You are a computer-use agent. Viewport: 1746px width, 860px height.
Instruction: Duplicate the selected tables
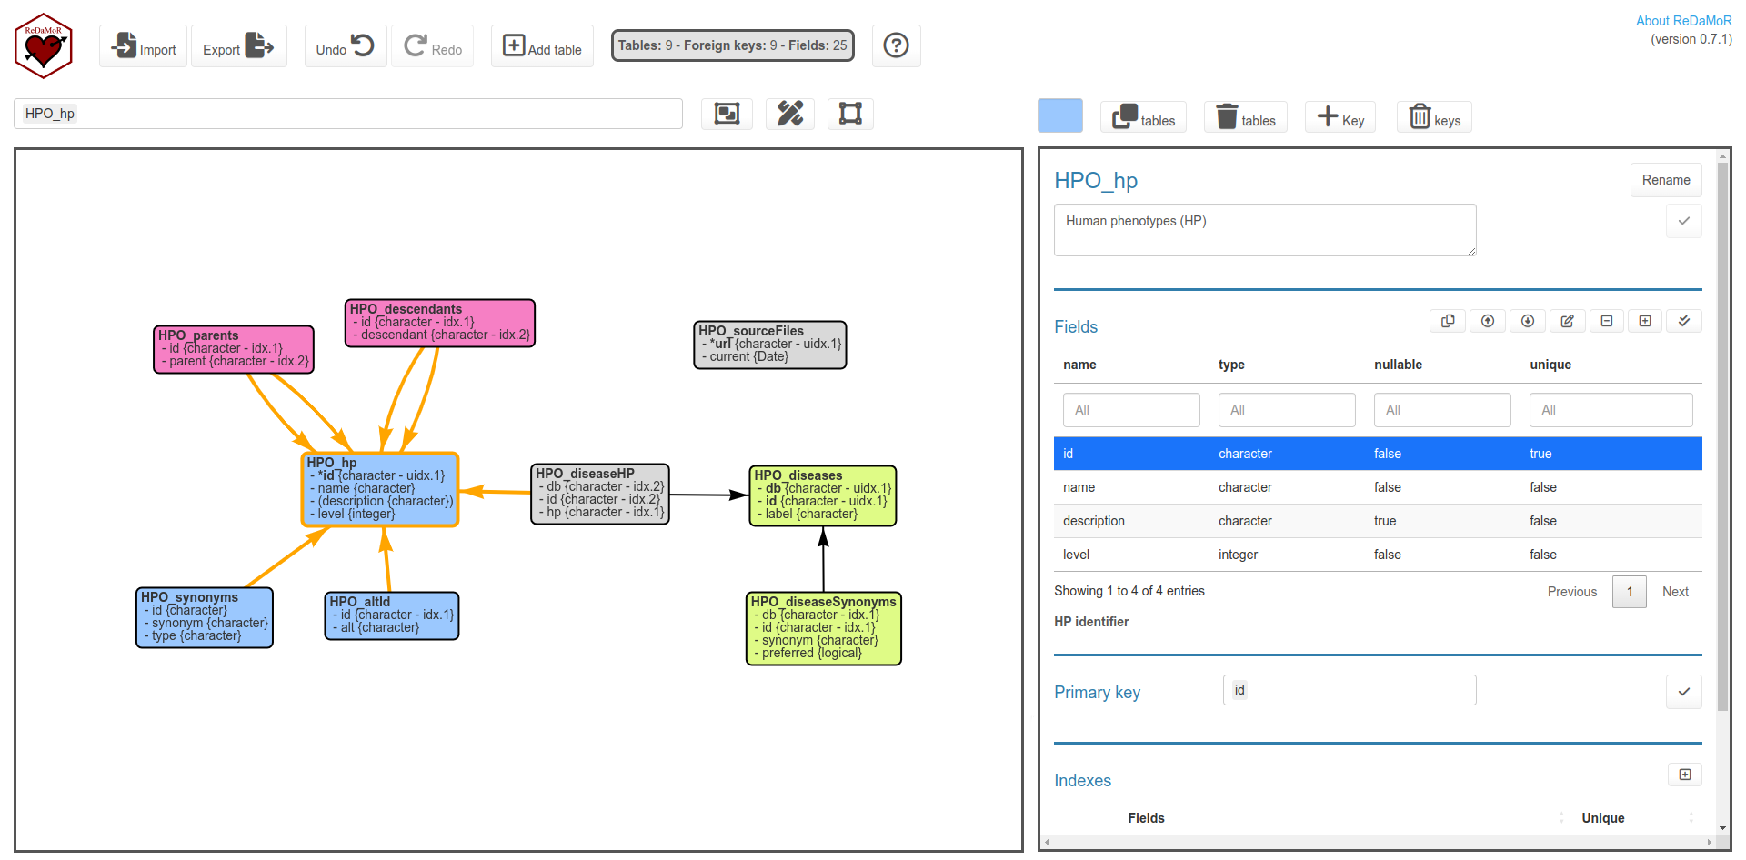[1143, 117]
